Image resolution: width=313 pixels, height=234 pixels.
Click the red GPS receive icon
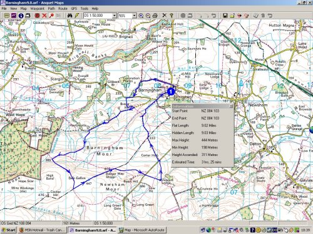tap(246, 16)
